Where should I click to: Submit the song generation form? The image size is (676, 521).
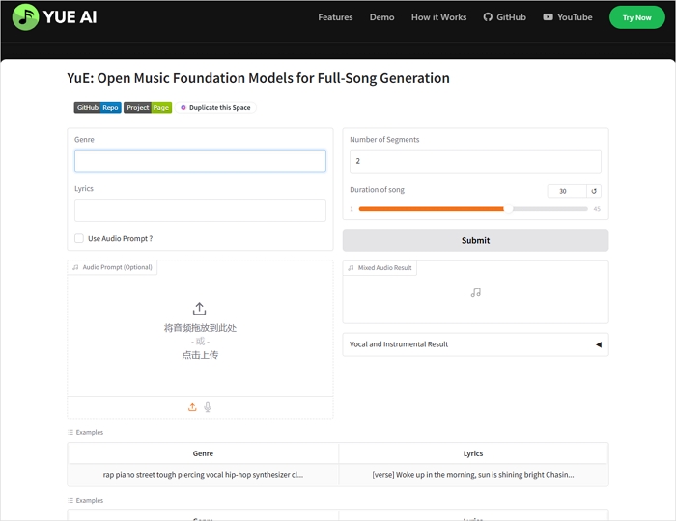475,240
